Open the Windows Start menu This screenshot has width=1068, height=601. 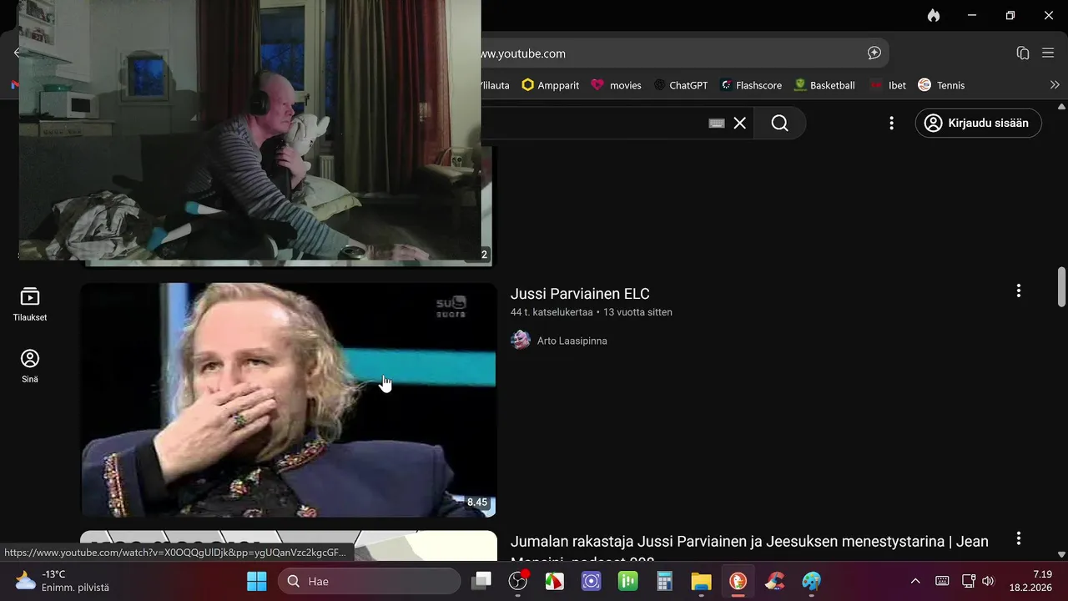pyautogui.click(x=257, y=581)
